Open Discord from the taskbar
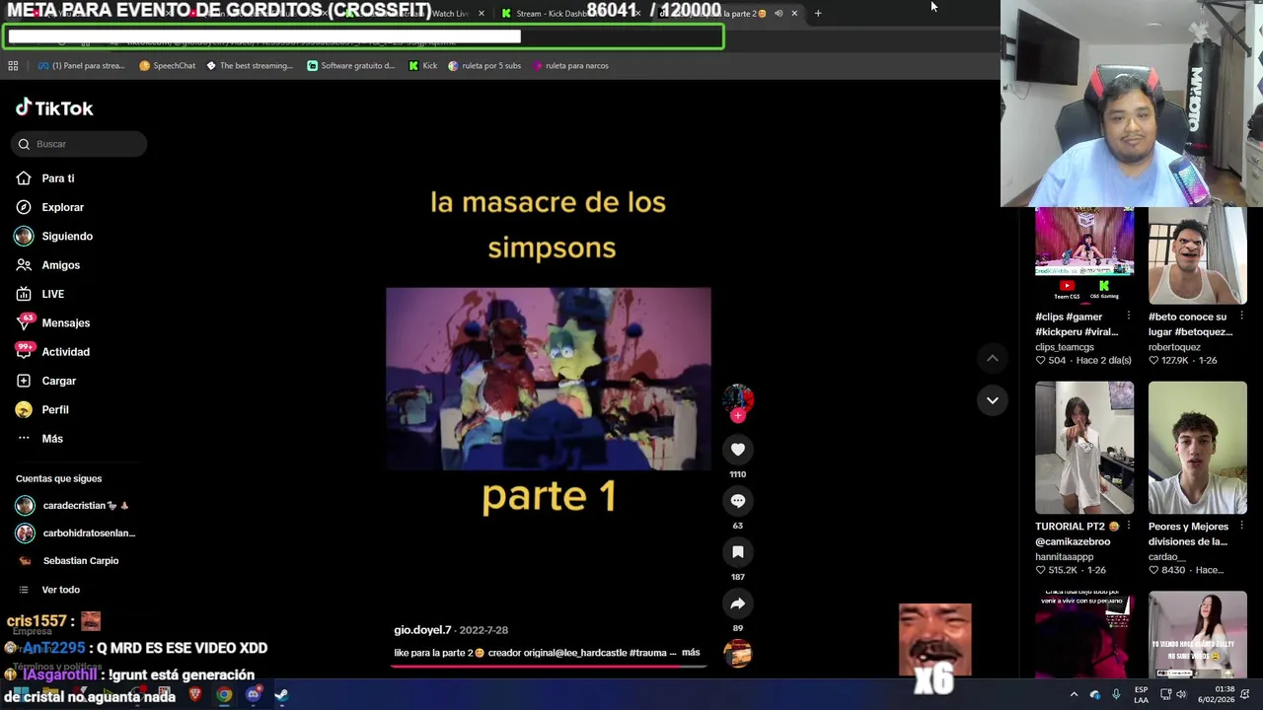Viewport: 1263px width, 710px height. pos(253,695)
